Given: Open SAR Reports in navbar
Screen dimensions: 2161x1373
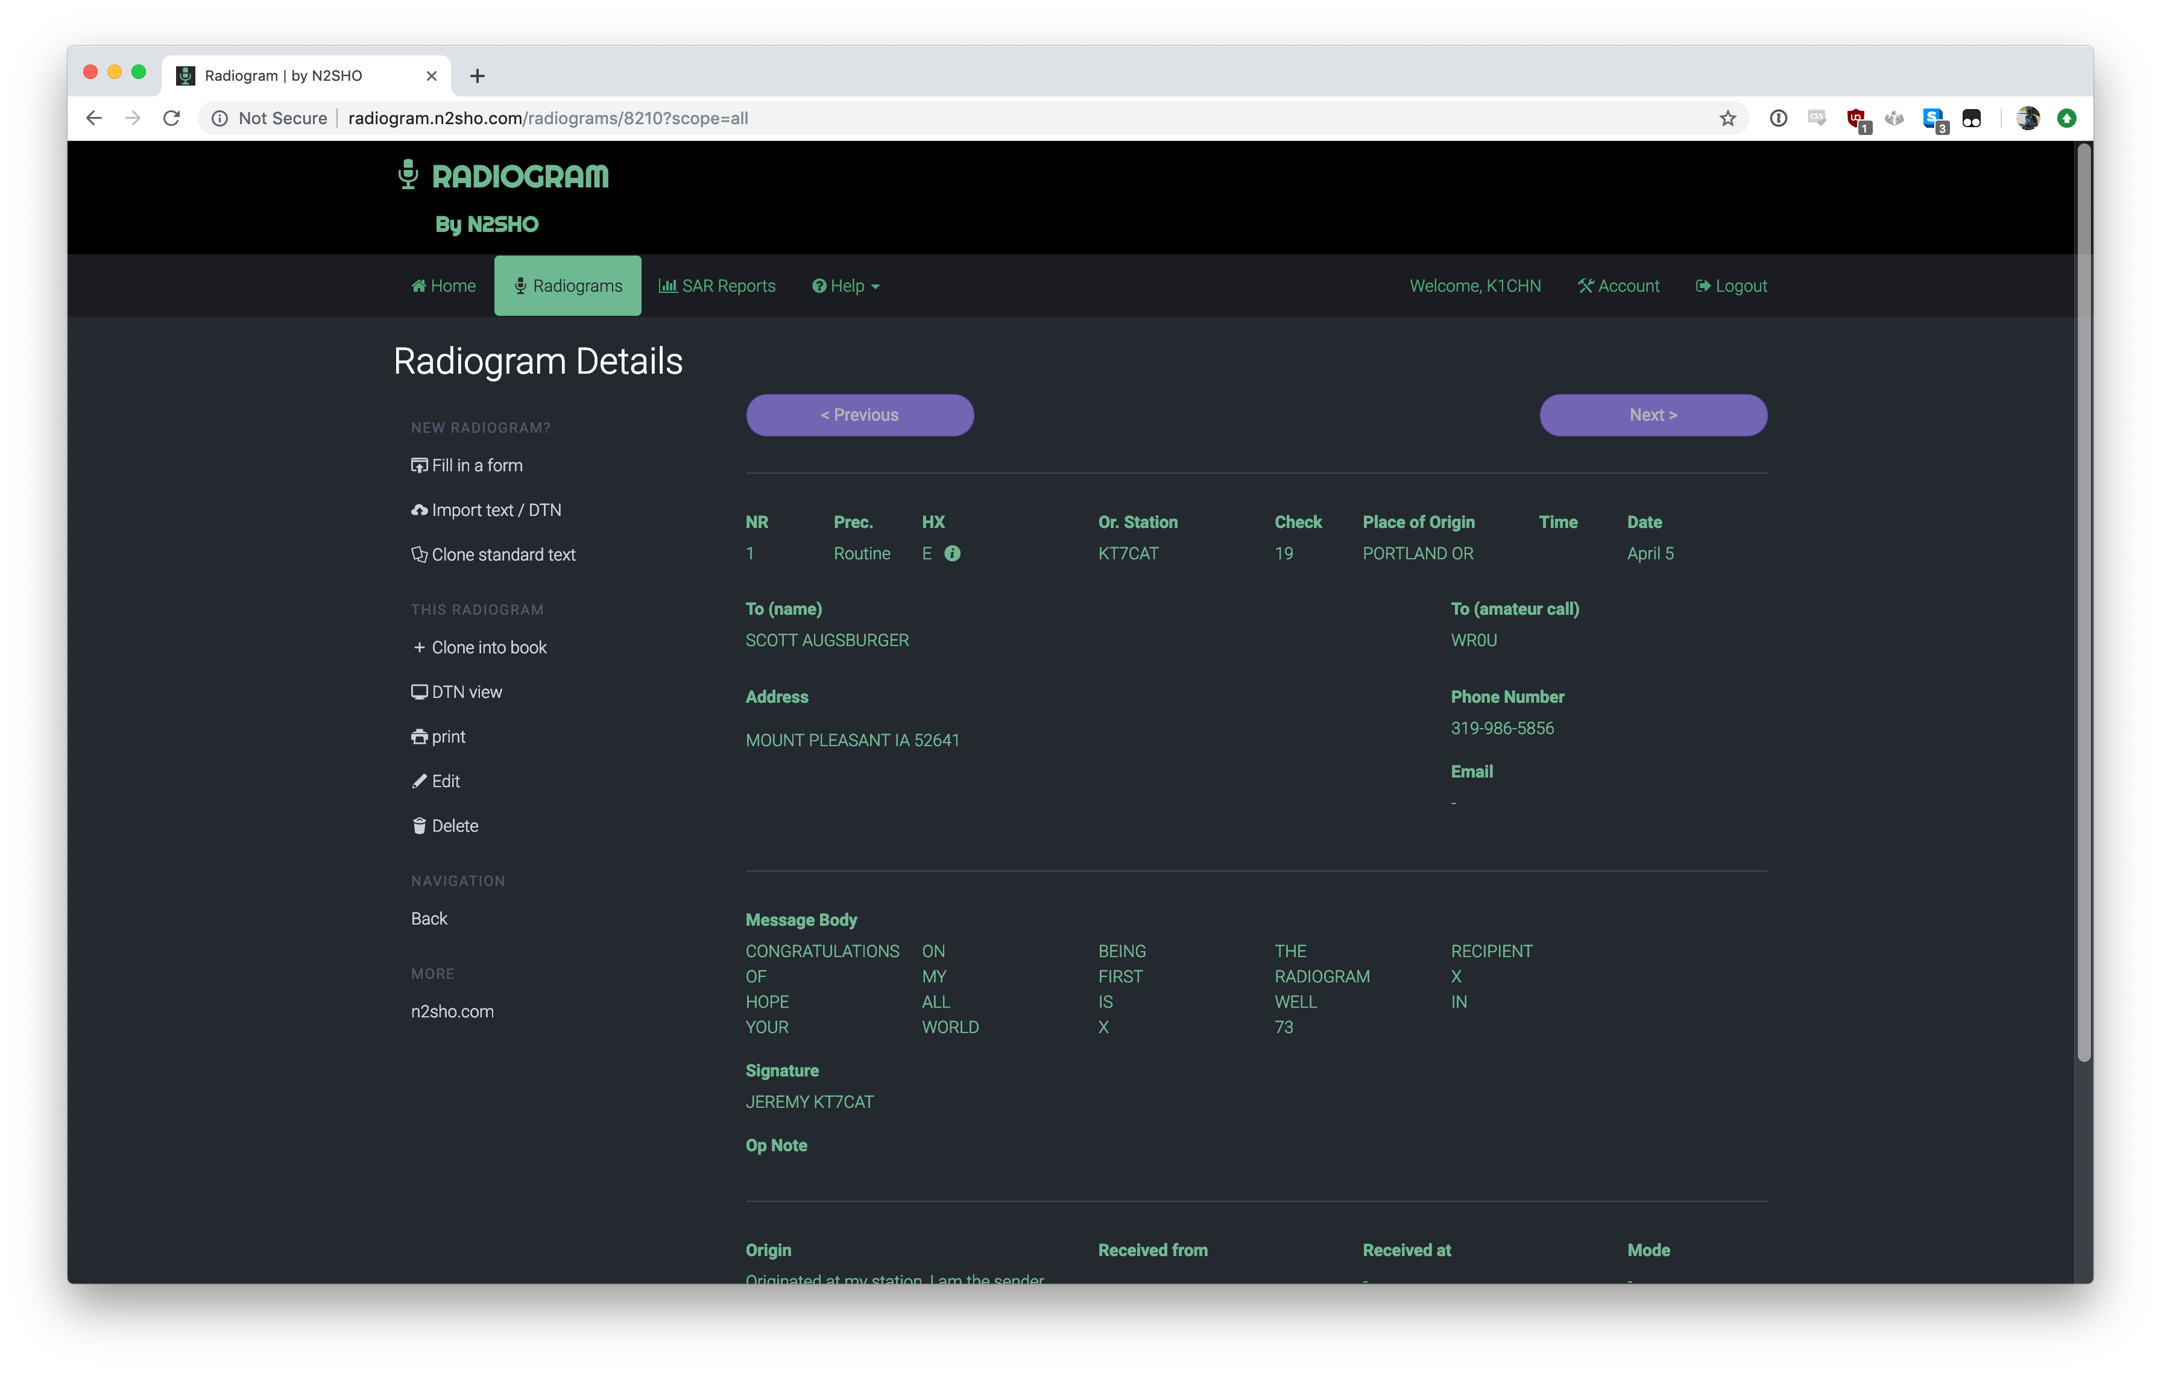Looking at the screenshot, I should (716, 285).
